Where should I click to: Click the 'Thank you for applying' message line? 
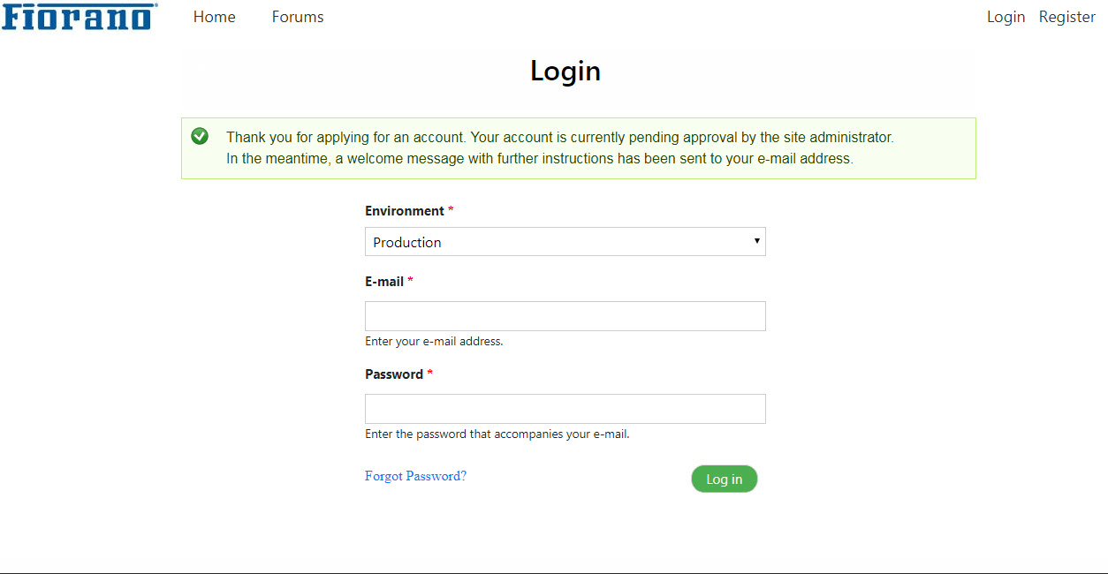point(560,138)
